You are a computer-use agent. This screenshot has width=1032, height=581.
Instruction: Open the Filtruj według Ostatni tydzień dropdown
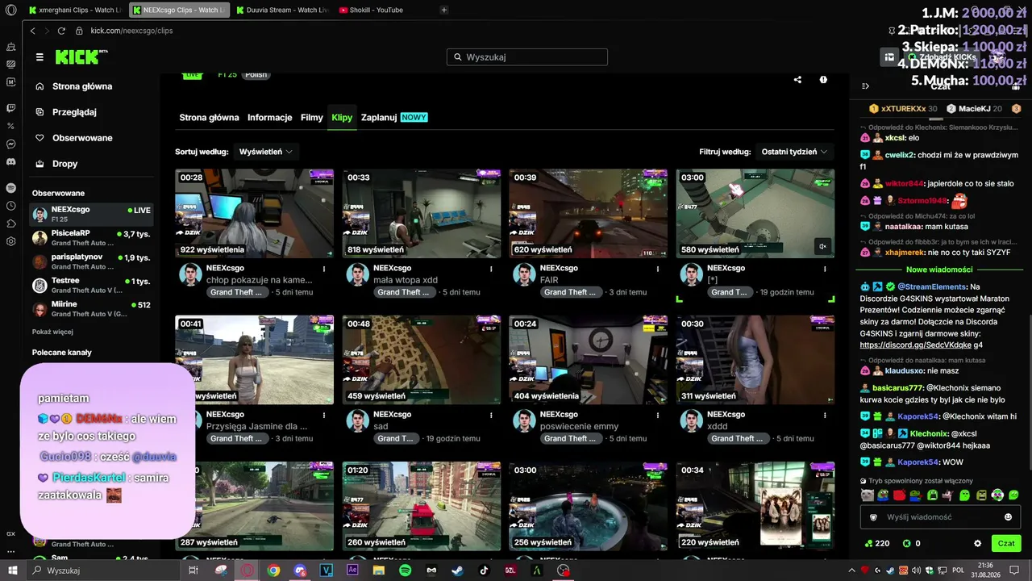coord(795,152)
